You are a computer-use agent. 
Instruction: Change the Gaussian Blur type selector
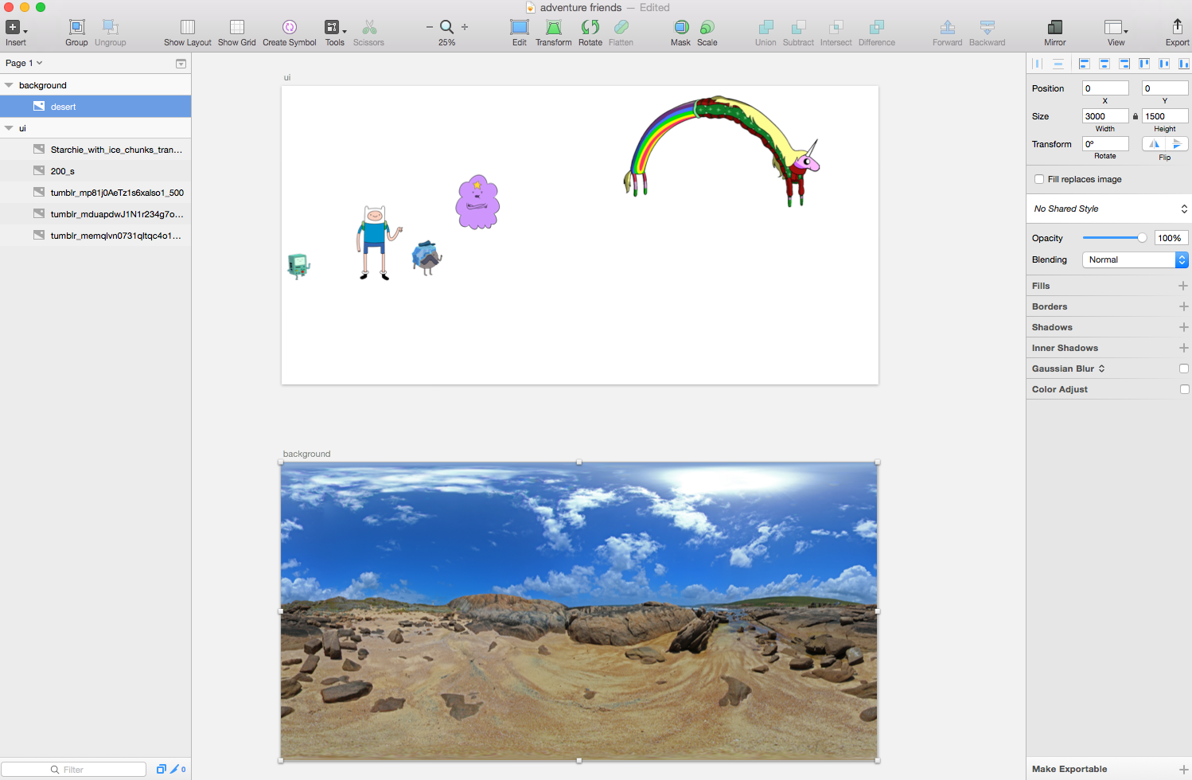click(x=1101, y=369)
